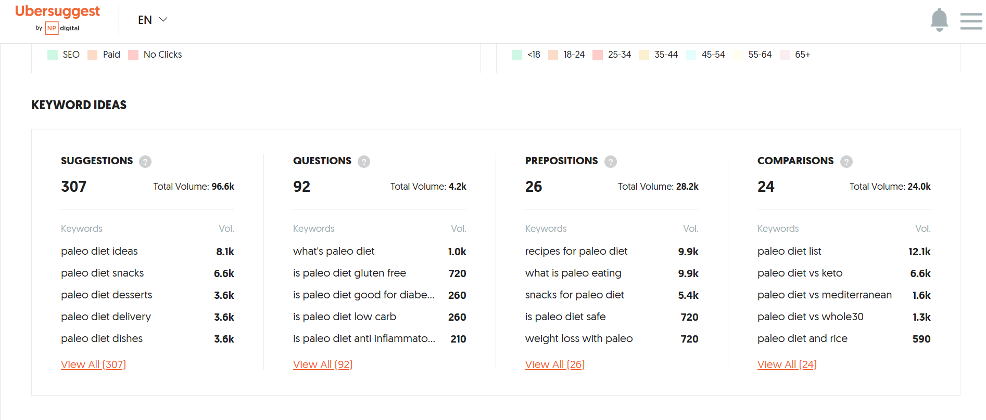Open the notification bell
Screen dimensions: 986x420
[940, 19]
